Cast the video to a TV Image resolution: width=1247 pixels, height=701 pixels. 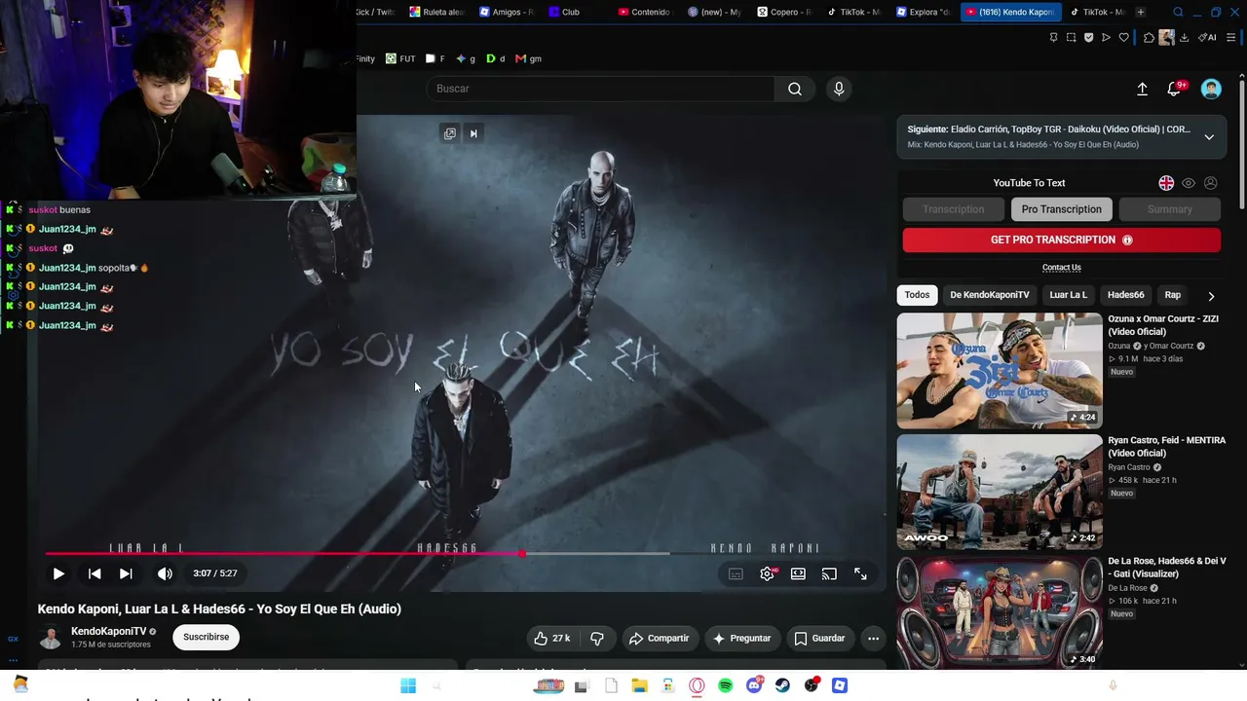click(829, 574)
